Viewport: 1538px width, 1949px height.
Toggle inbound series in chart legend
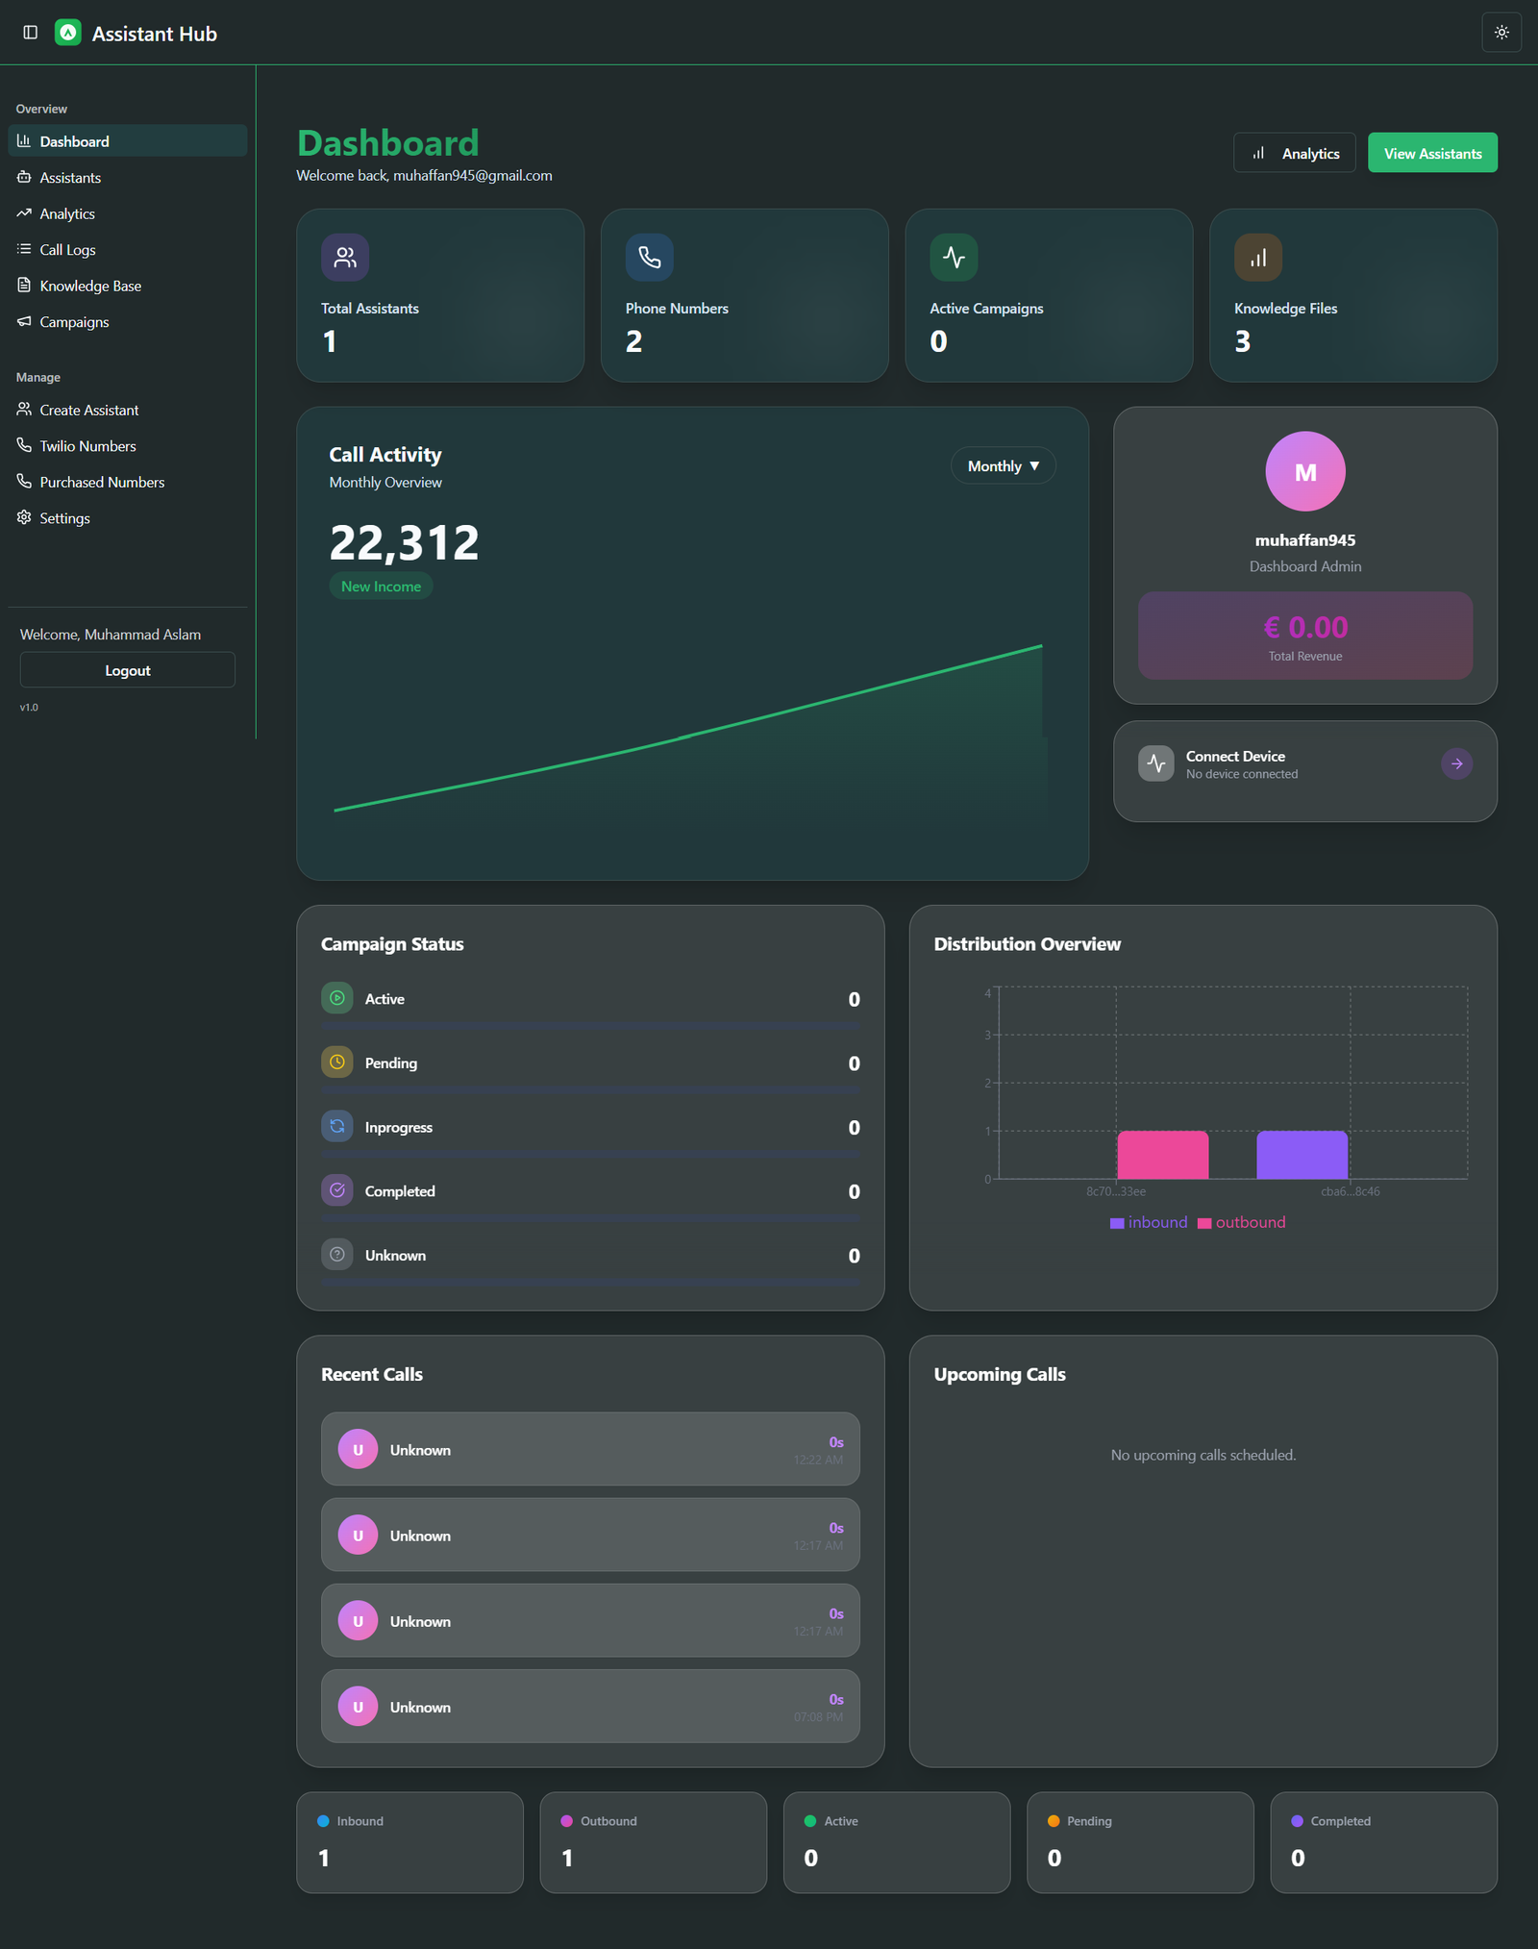1149,1222
